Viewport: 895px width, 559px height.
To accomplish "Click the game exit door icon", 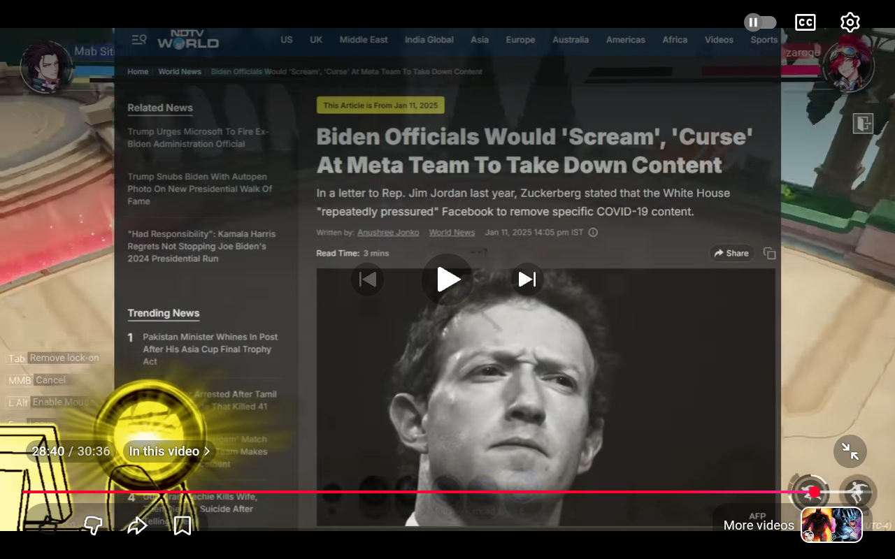I will [x=863, y=124].
